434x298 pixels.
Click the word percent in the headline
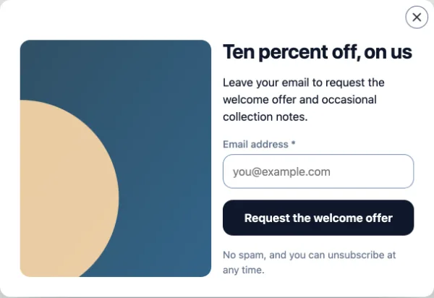(293, 53)
